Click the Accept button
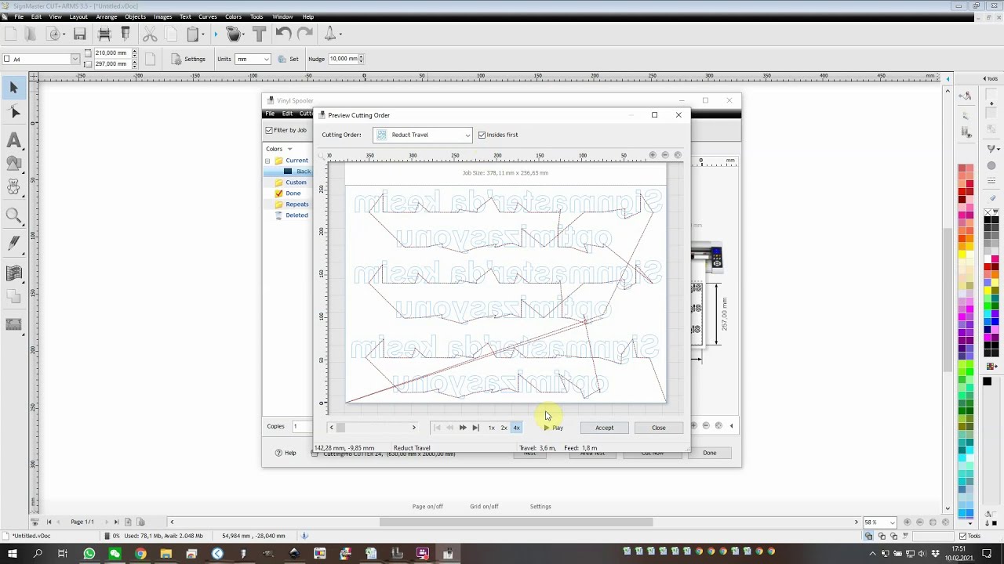Screen dimensions: 1004x564 coord(604,428)
